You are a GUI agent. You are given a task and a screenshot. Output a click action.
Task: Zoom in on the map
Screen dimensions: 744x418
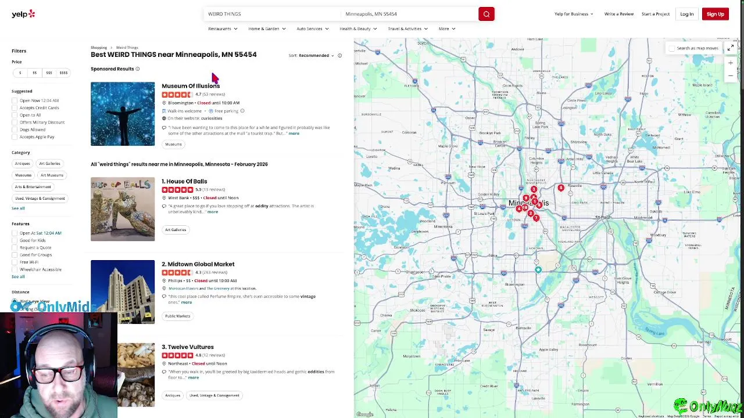[731, 63]
